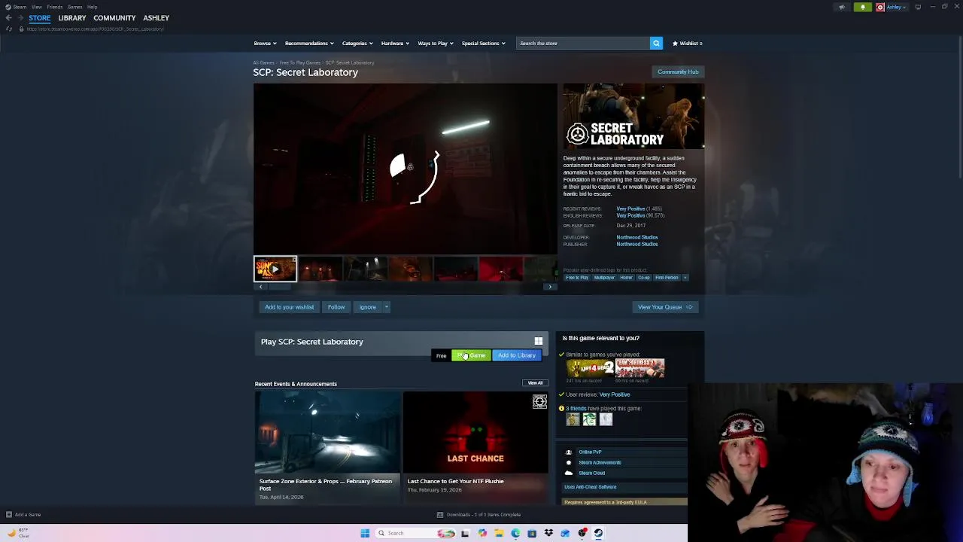The image size is (963, 542).
Task: Click the Add to your wishlist button
Action: click(289, 307)
